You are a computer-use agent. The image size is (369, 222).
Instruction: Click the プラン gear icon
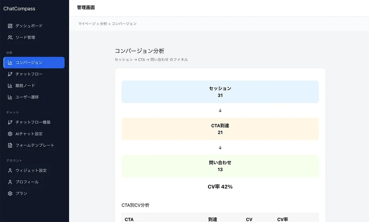(10, 193)
